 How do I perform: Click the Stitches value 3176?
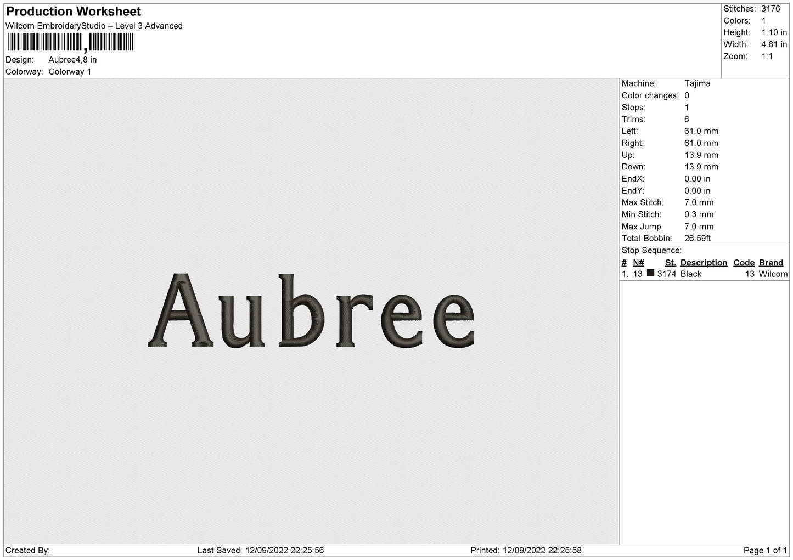(x=770, y=9)
